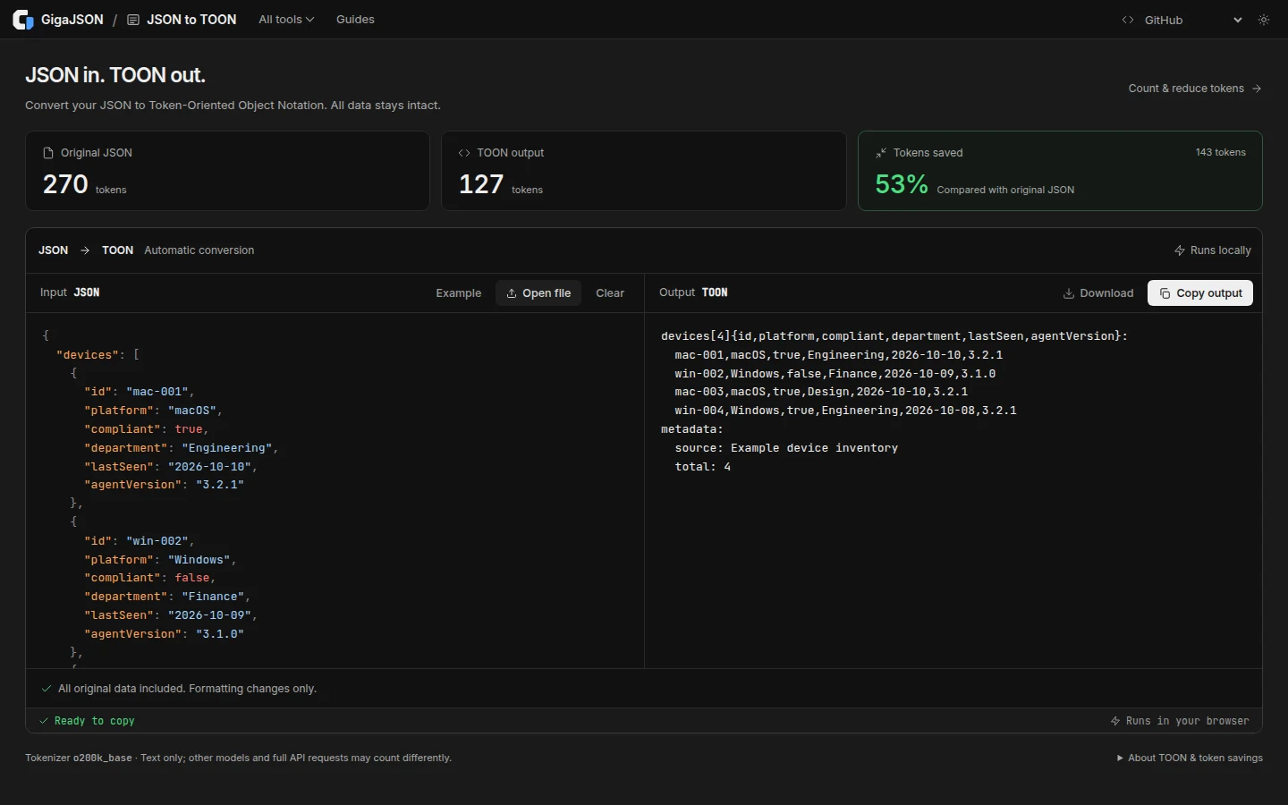Expand the All tools dropdown
The height and width of the screenshot is (805, 1288).
click(x=286, y=20)
